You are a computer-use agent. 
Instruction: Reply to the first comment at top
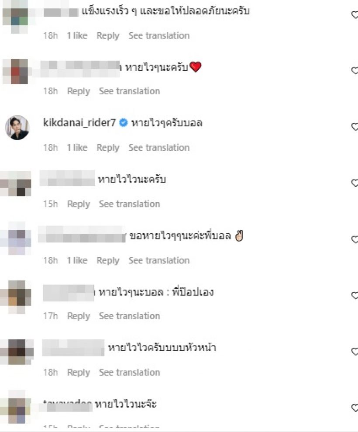(108, 35)
